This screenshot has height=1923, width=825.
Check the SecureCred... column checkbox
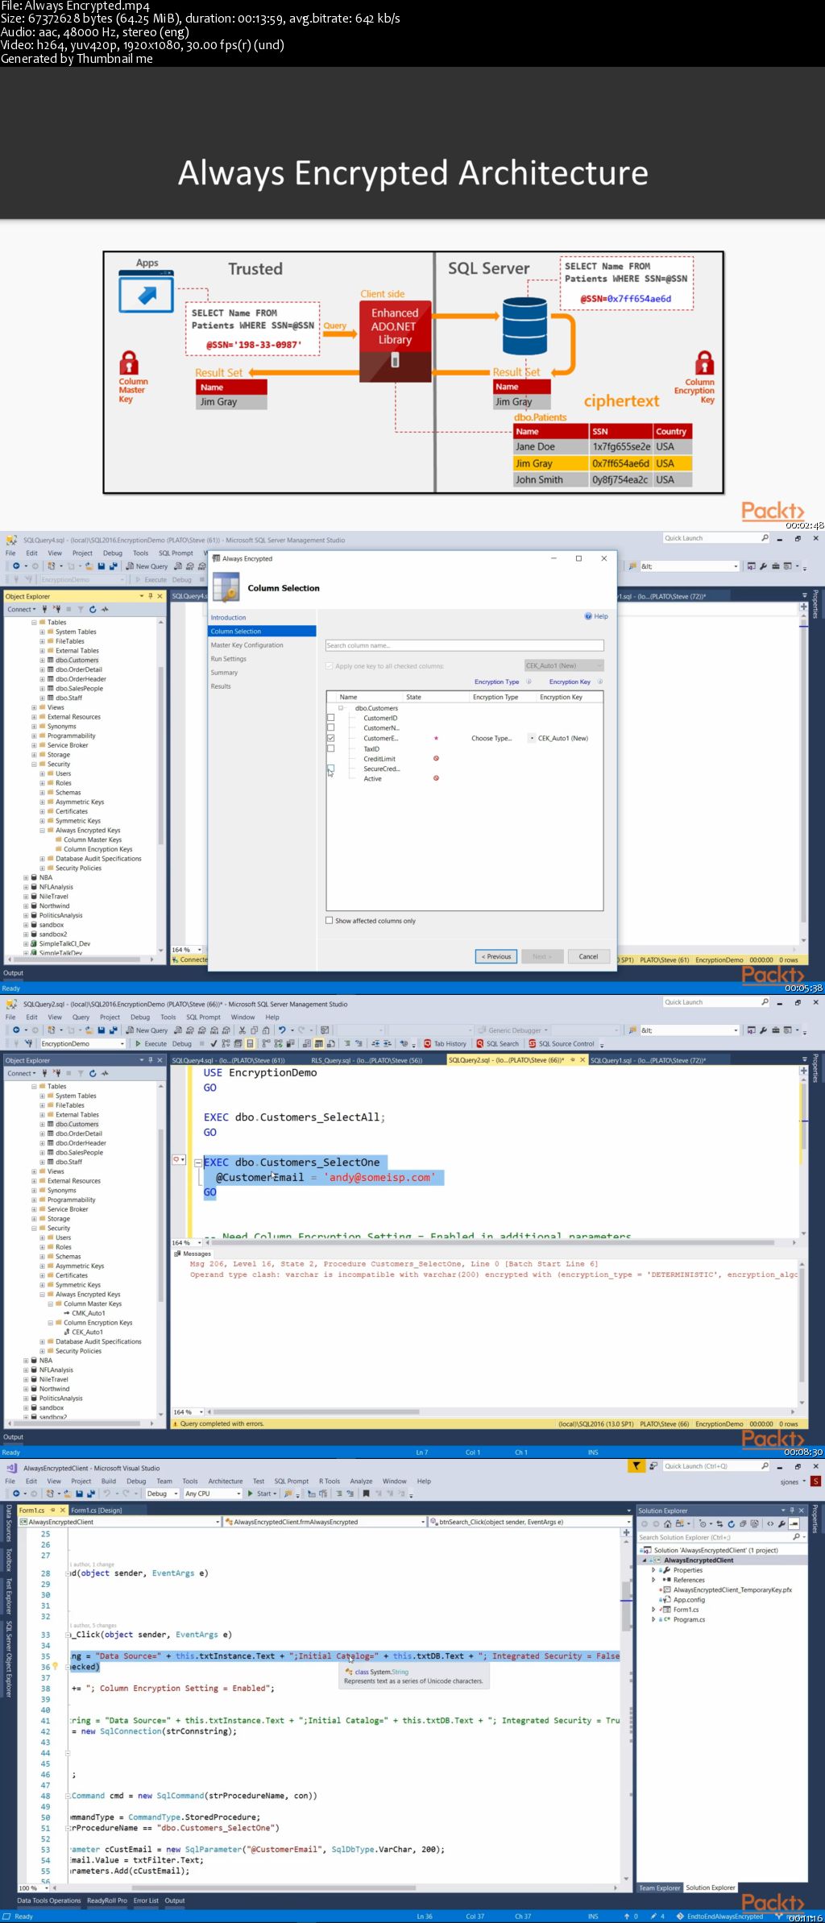pyautogui.click(x=330, y=769)
